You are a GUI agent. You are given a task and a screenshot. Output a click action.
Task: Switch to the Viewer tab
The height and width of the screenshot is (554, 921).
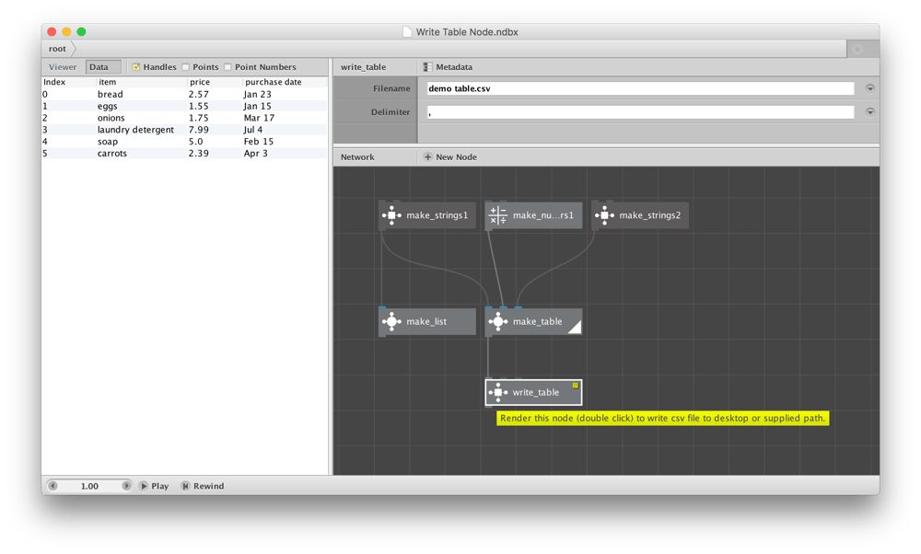(x=63, y=67)
